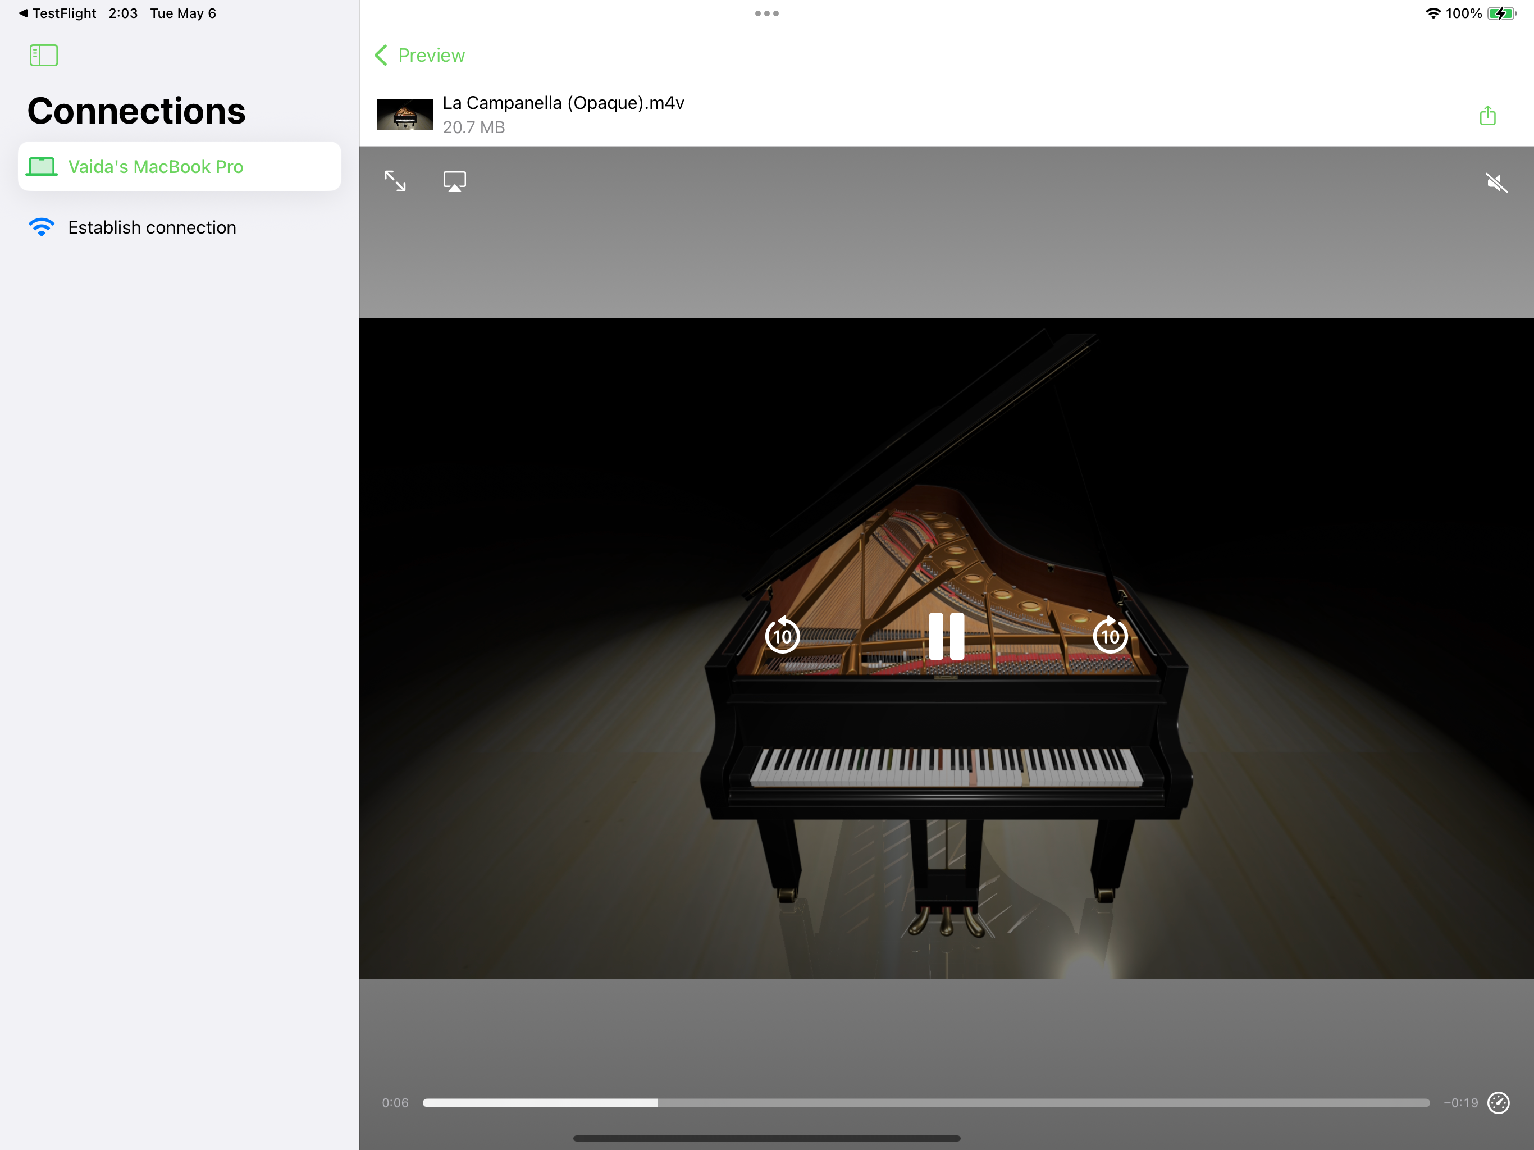Enter fullscreen video mode

click(395, 181)
